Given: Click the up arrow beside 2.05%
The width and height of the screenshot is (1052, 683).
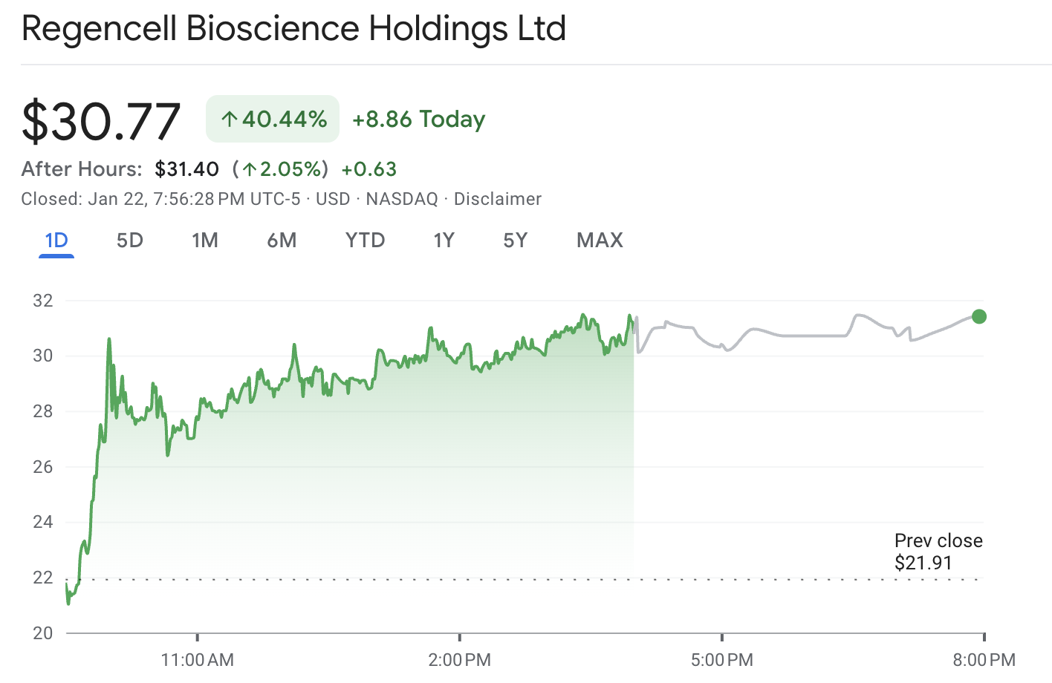Looking at the screenshot, I should 250,170.
